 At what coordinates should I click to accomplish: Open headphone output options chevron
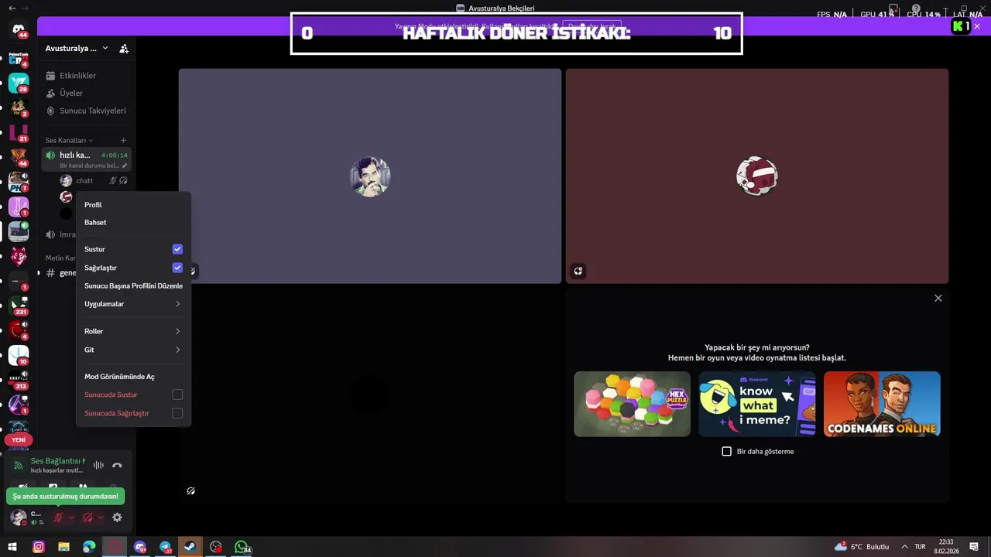(x=101, y=518)
